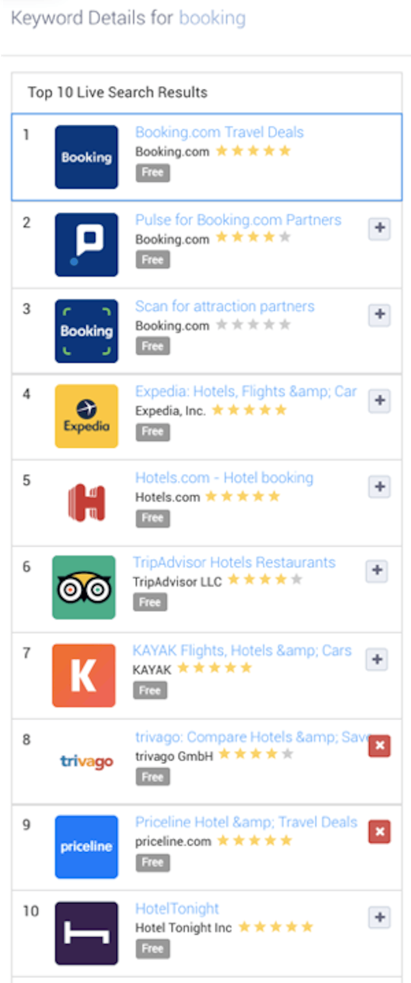Image resolution: width=411 pixels, height=983 pixels.
Task: Open the Booking.com Travel Deals link
Action: point(219,132)
